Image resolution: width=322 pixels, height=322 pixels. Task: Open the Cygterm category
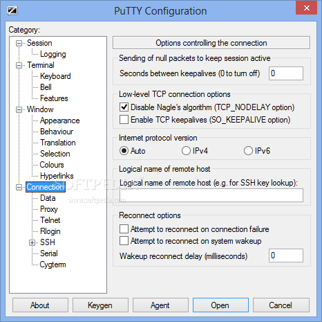pos(53,265)
